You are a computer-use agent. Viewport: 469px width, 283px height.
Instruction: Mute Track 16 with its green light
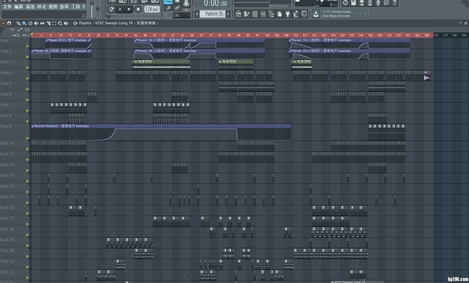click(27, 213)
